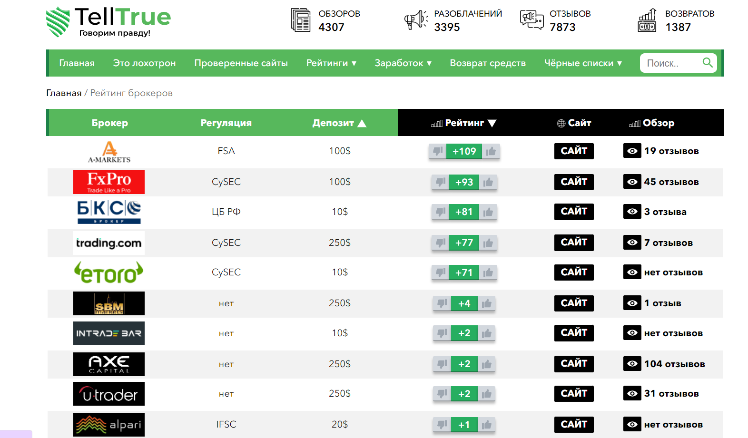This screenshot has height=438, width=748.
Task: Dislike the FxPro broker rating
Action: click(x=441, y=182)
